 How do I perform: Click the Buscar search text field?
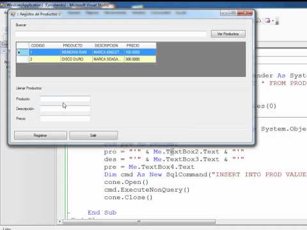click(111, 34)
